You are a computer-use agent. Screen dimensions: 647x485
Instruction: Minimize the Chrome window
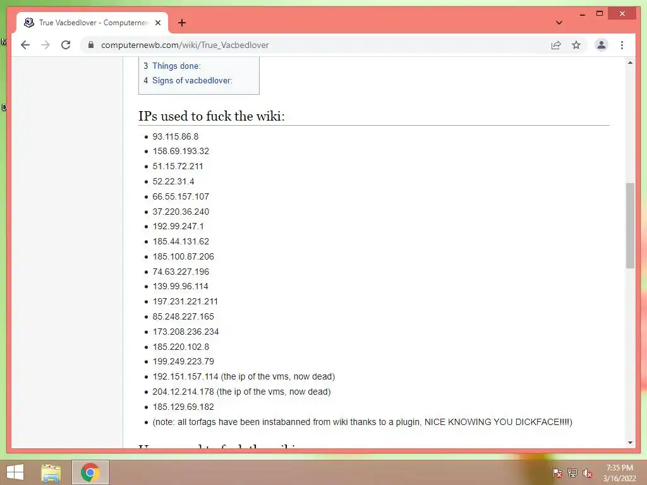tap(582, 14)
